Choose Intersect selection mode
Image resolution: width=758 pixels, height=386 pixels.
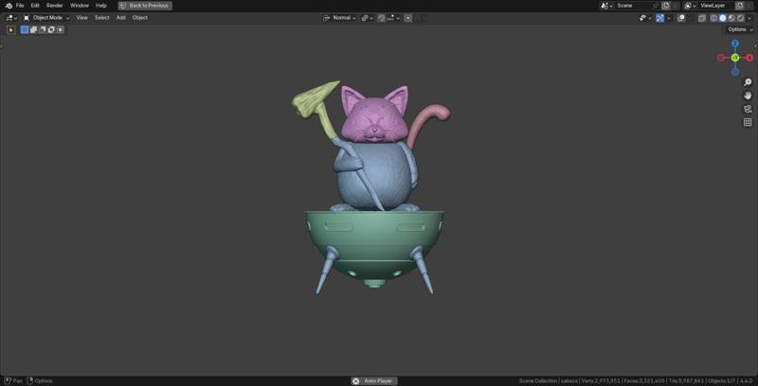point(60,30)
